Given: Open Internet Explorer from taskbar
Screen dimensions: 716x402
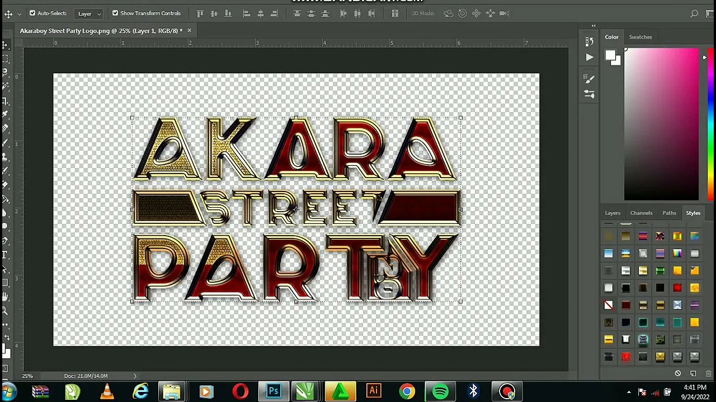Looking at the screenshot, I should [140, 391].
